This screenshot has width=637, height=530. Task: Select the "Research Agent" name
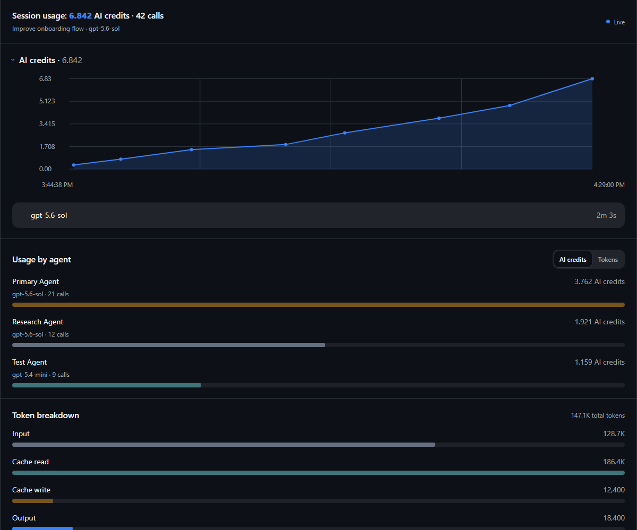click(x=38, y=322)
